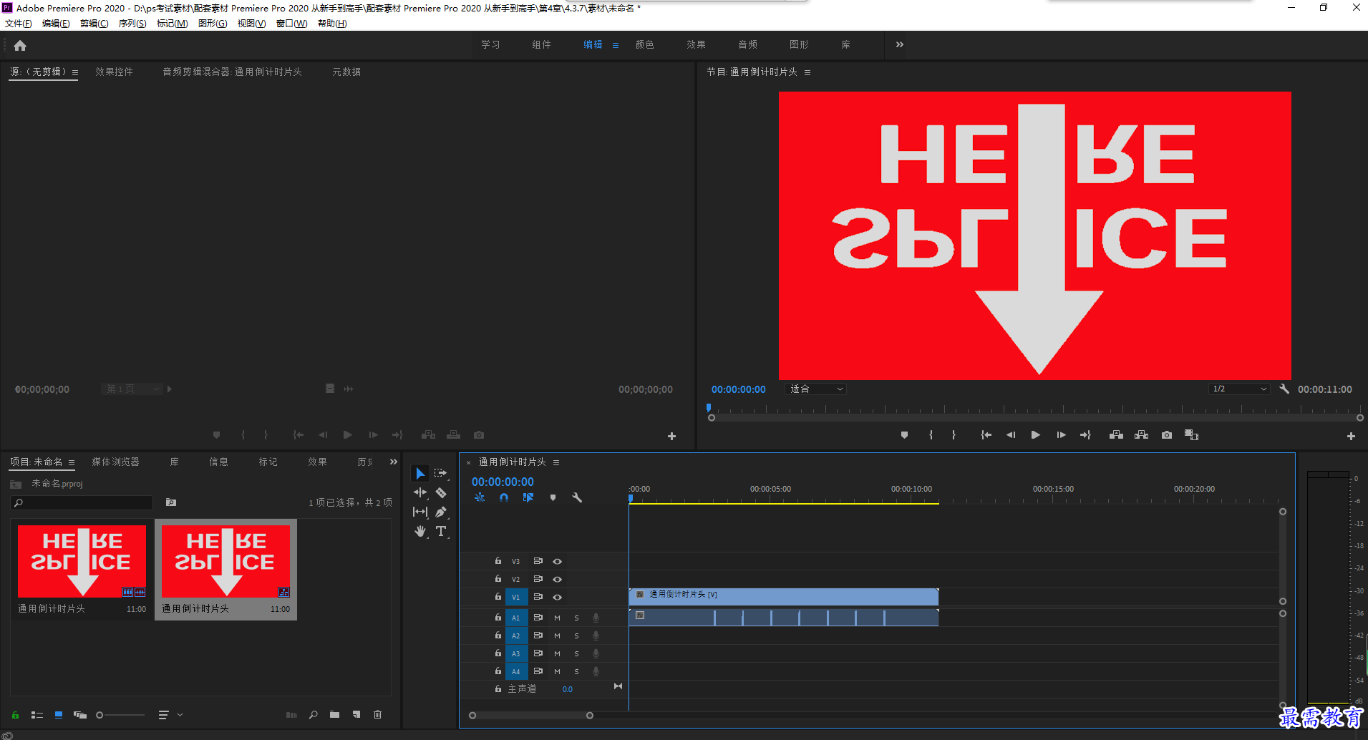Toggle V3 track output eye
The width and height of the screenshot is (1368, 740).
[x=557, y=561]
